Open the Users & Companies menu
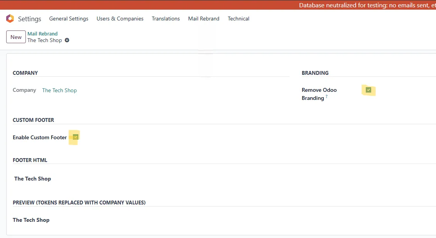Viewport: 436px width, 238px height. click(120, 19)
